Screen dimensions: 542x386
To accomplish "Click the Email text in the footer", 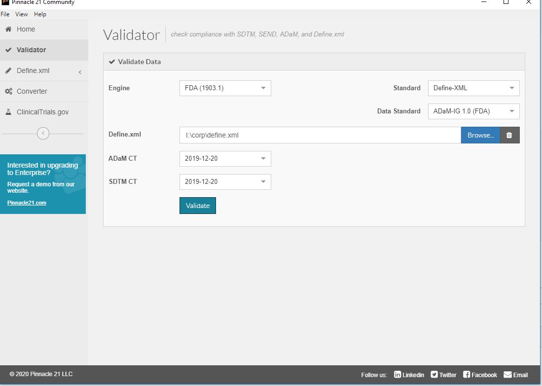I will click(x=520, y=375).
